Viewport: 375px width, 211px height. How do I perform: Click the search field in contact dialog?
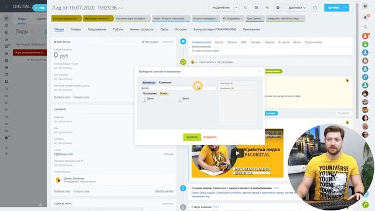178,89
